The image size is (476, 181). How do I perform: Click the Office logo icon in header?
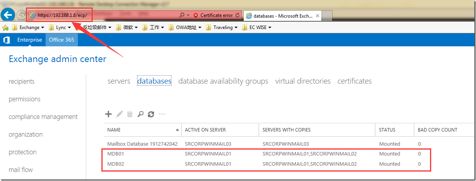pyautogui.click(x=6, y=40)
